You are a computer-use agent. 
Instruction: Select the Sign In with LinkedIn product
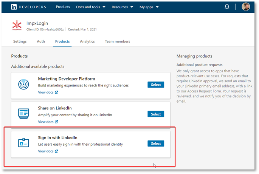(156, 143)
